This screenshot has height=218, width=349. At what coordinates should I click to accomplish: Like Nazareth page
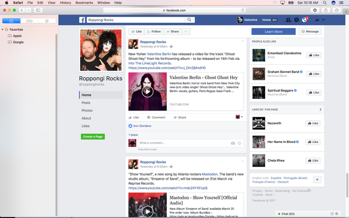coord(313,123)
